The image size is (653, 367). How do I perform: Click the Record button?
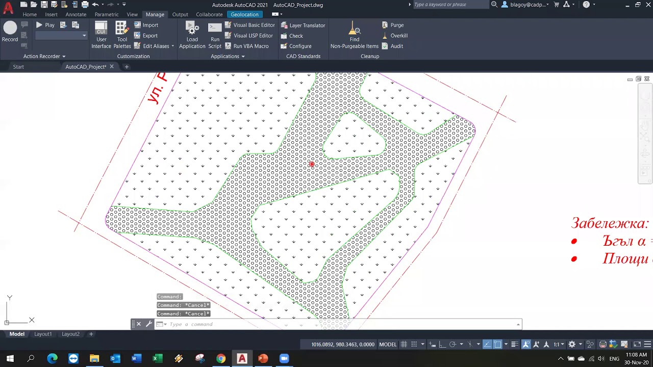click(x=10, y=32)
